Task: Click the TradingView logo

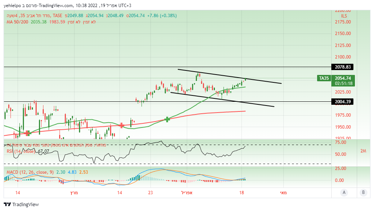Action: point(21,204)
